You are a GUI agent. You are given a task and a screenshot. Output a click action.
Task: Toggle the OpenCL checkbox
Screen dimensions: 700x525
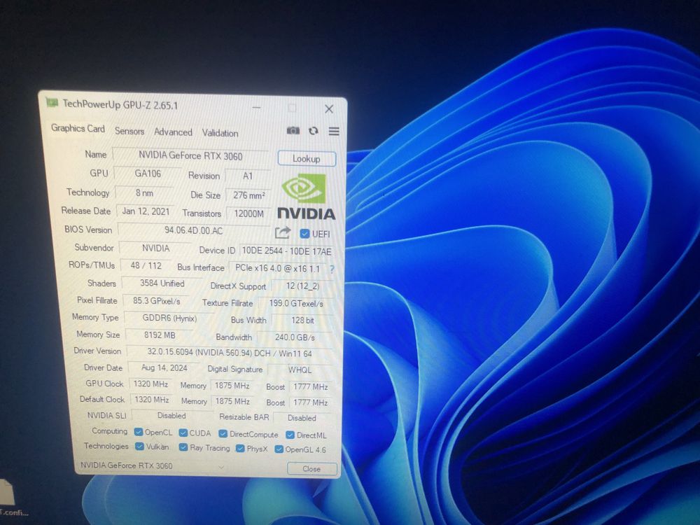tap(139, 432)
